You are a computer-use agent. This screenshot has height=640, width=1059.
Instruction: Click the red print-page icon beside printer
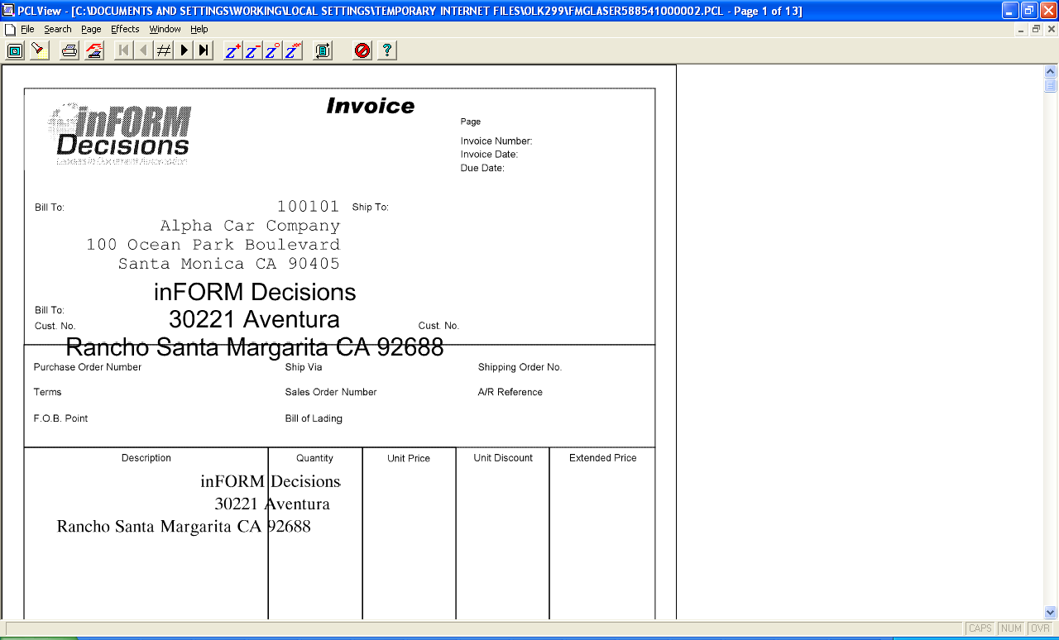click(94, 50)
